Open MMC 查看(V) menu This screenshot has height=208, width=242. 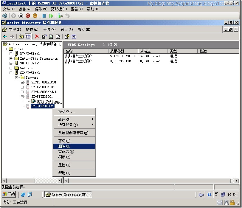click(49, 29)
